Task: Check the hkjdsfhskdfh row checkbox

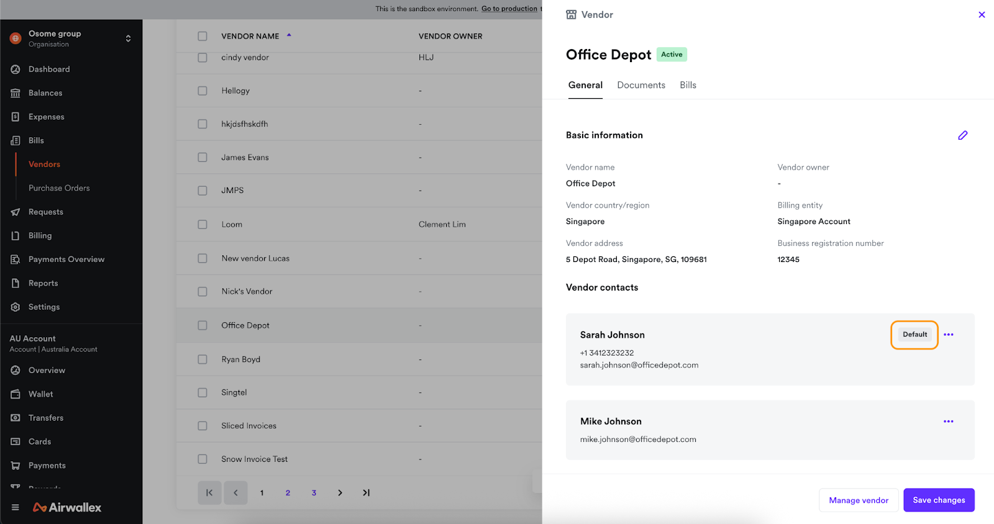Action: click(203, 124)
